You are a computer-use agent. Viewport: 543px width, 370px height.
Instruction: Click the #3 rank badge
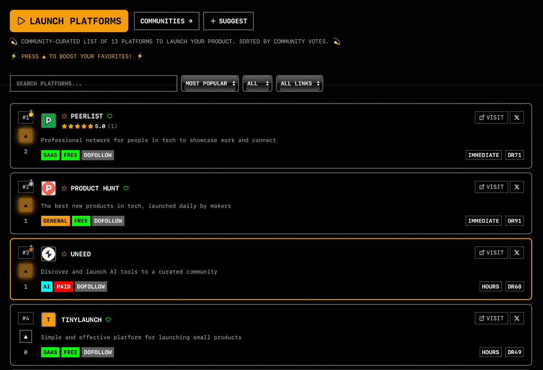[x=26, y=252]
